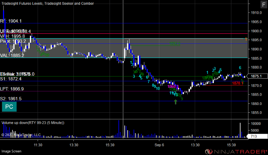Click the Volume up down indicator label
The height and width of the screenshot is (155, 268).
tap(33, 123)
